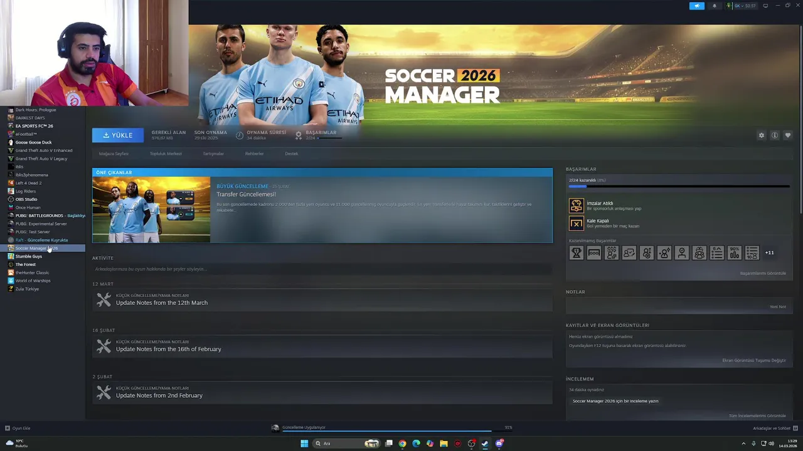
Task: Click the Windows taskbar search box
Action: (346, 443)
